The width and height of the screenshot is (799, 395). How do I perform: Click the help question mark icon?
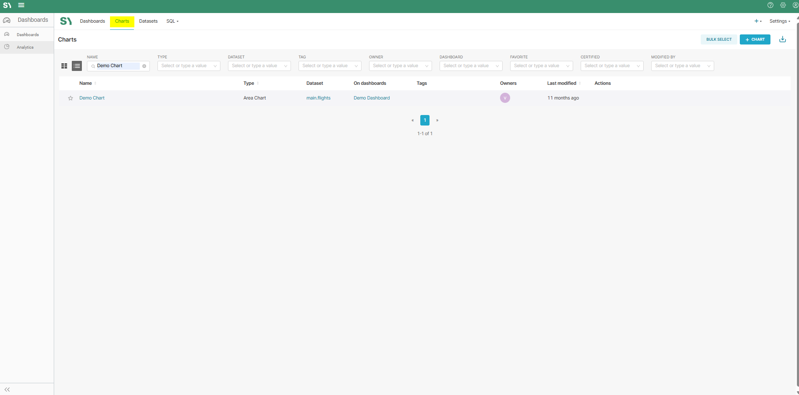point(770,5)
